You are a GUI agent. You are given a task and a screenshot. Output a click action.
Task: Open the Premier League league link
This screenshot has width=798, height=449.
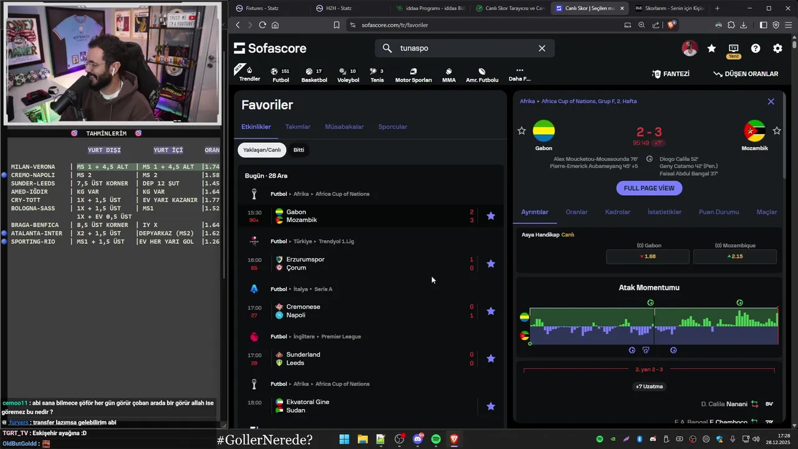click(341, 337)
